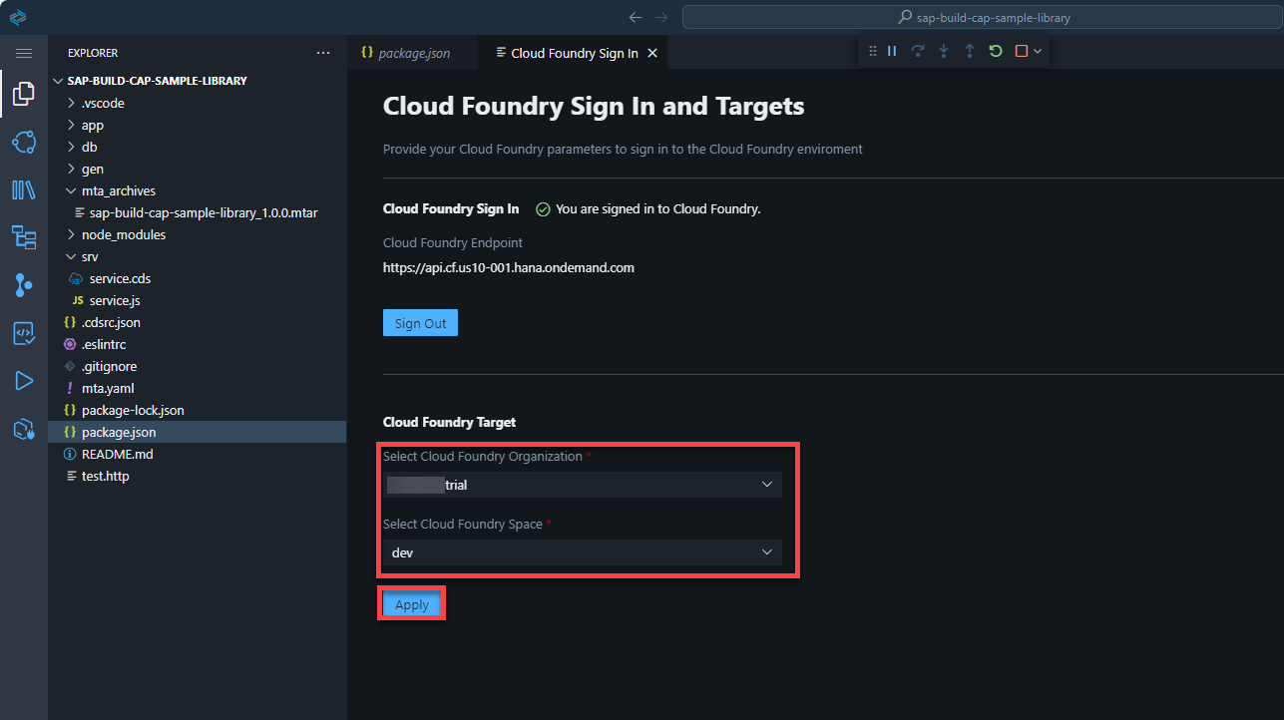This screenshot has height=720, width=1284.
Task: Expand the db folder
Action: (197, 147)
